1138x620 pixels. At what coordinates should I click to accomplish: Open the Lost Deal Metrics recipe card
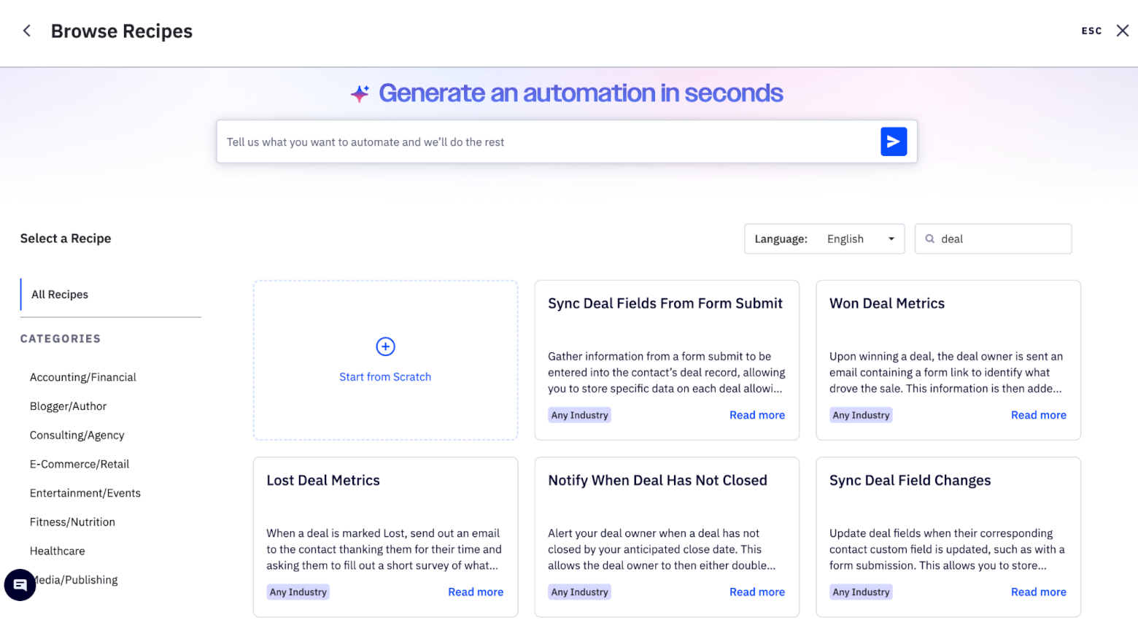click(x=385, y=537)
